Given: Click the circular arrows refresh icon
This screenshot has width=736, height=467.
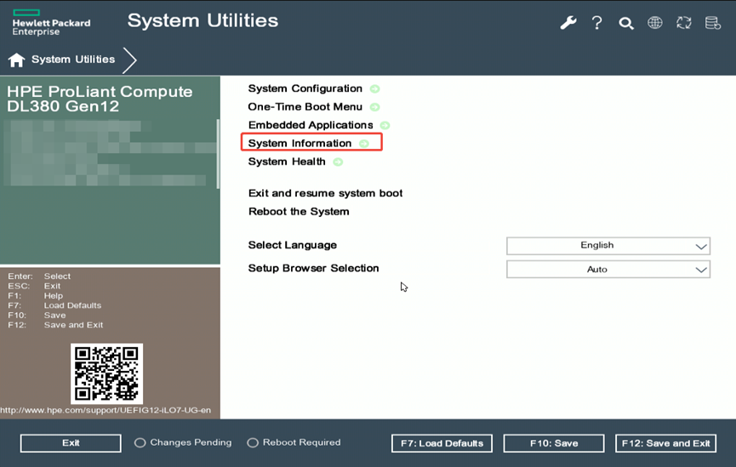Looking at the screenshot, I should [x=684, y=23].
